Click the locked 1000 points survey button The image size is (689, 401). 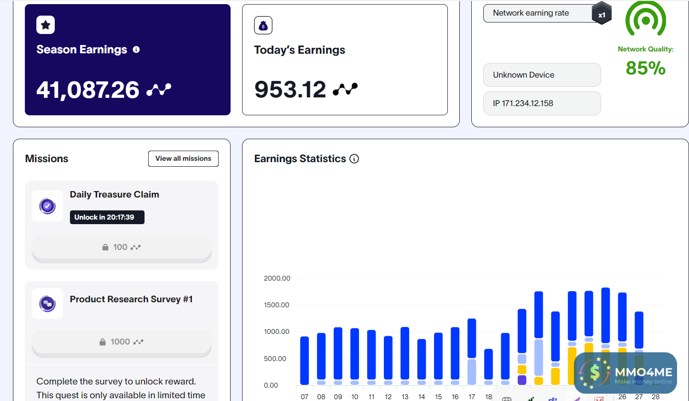pyautogui.click(x=122, y=343)
